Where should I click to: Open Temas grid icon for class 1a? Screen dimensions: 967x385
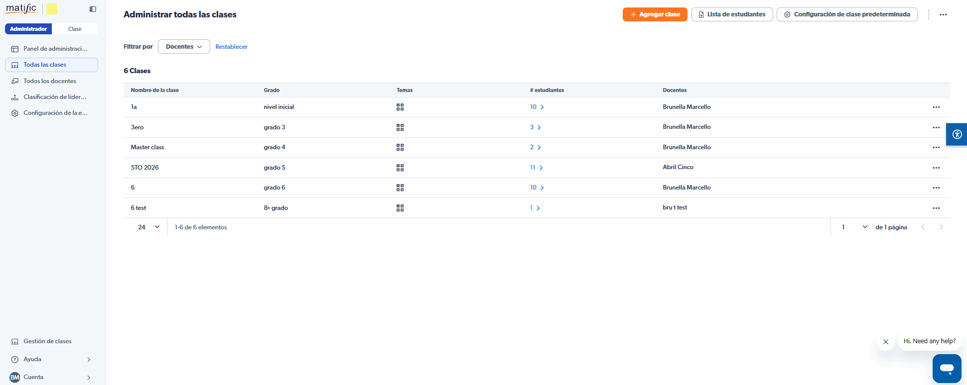tap(400, 107)
